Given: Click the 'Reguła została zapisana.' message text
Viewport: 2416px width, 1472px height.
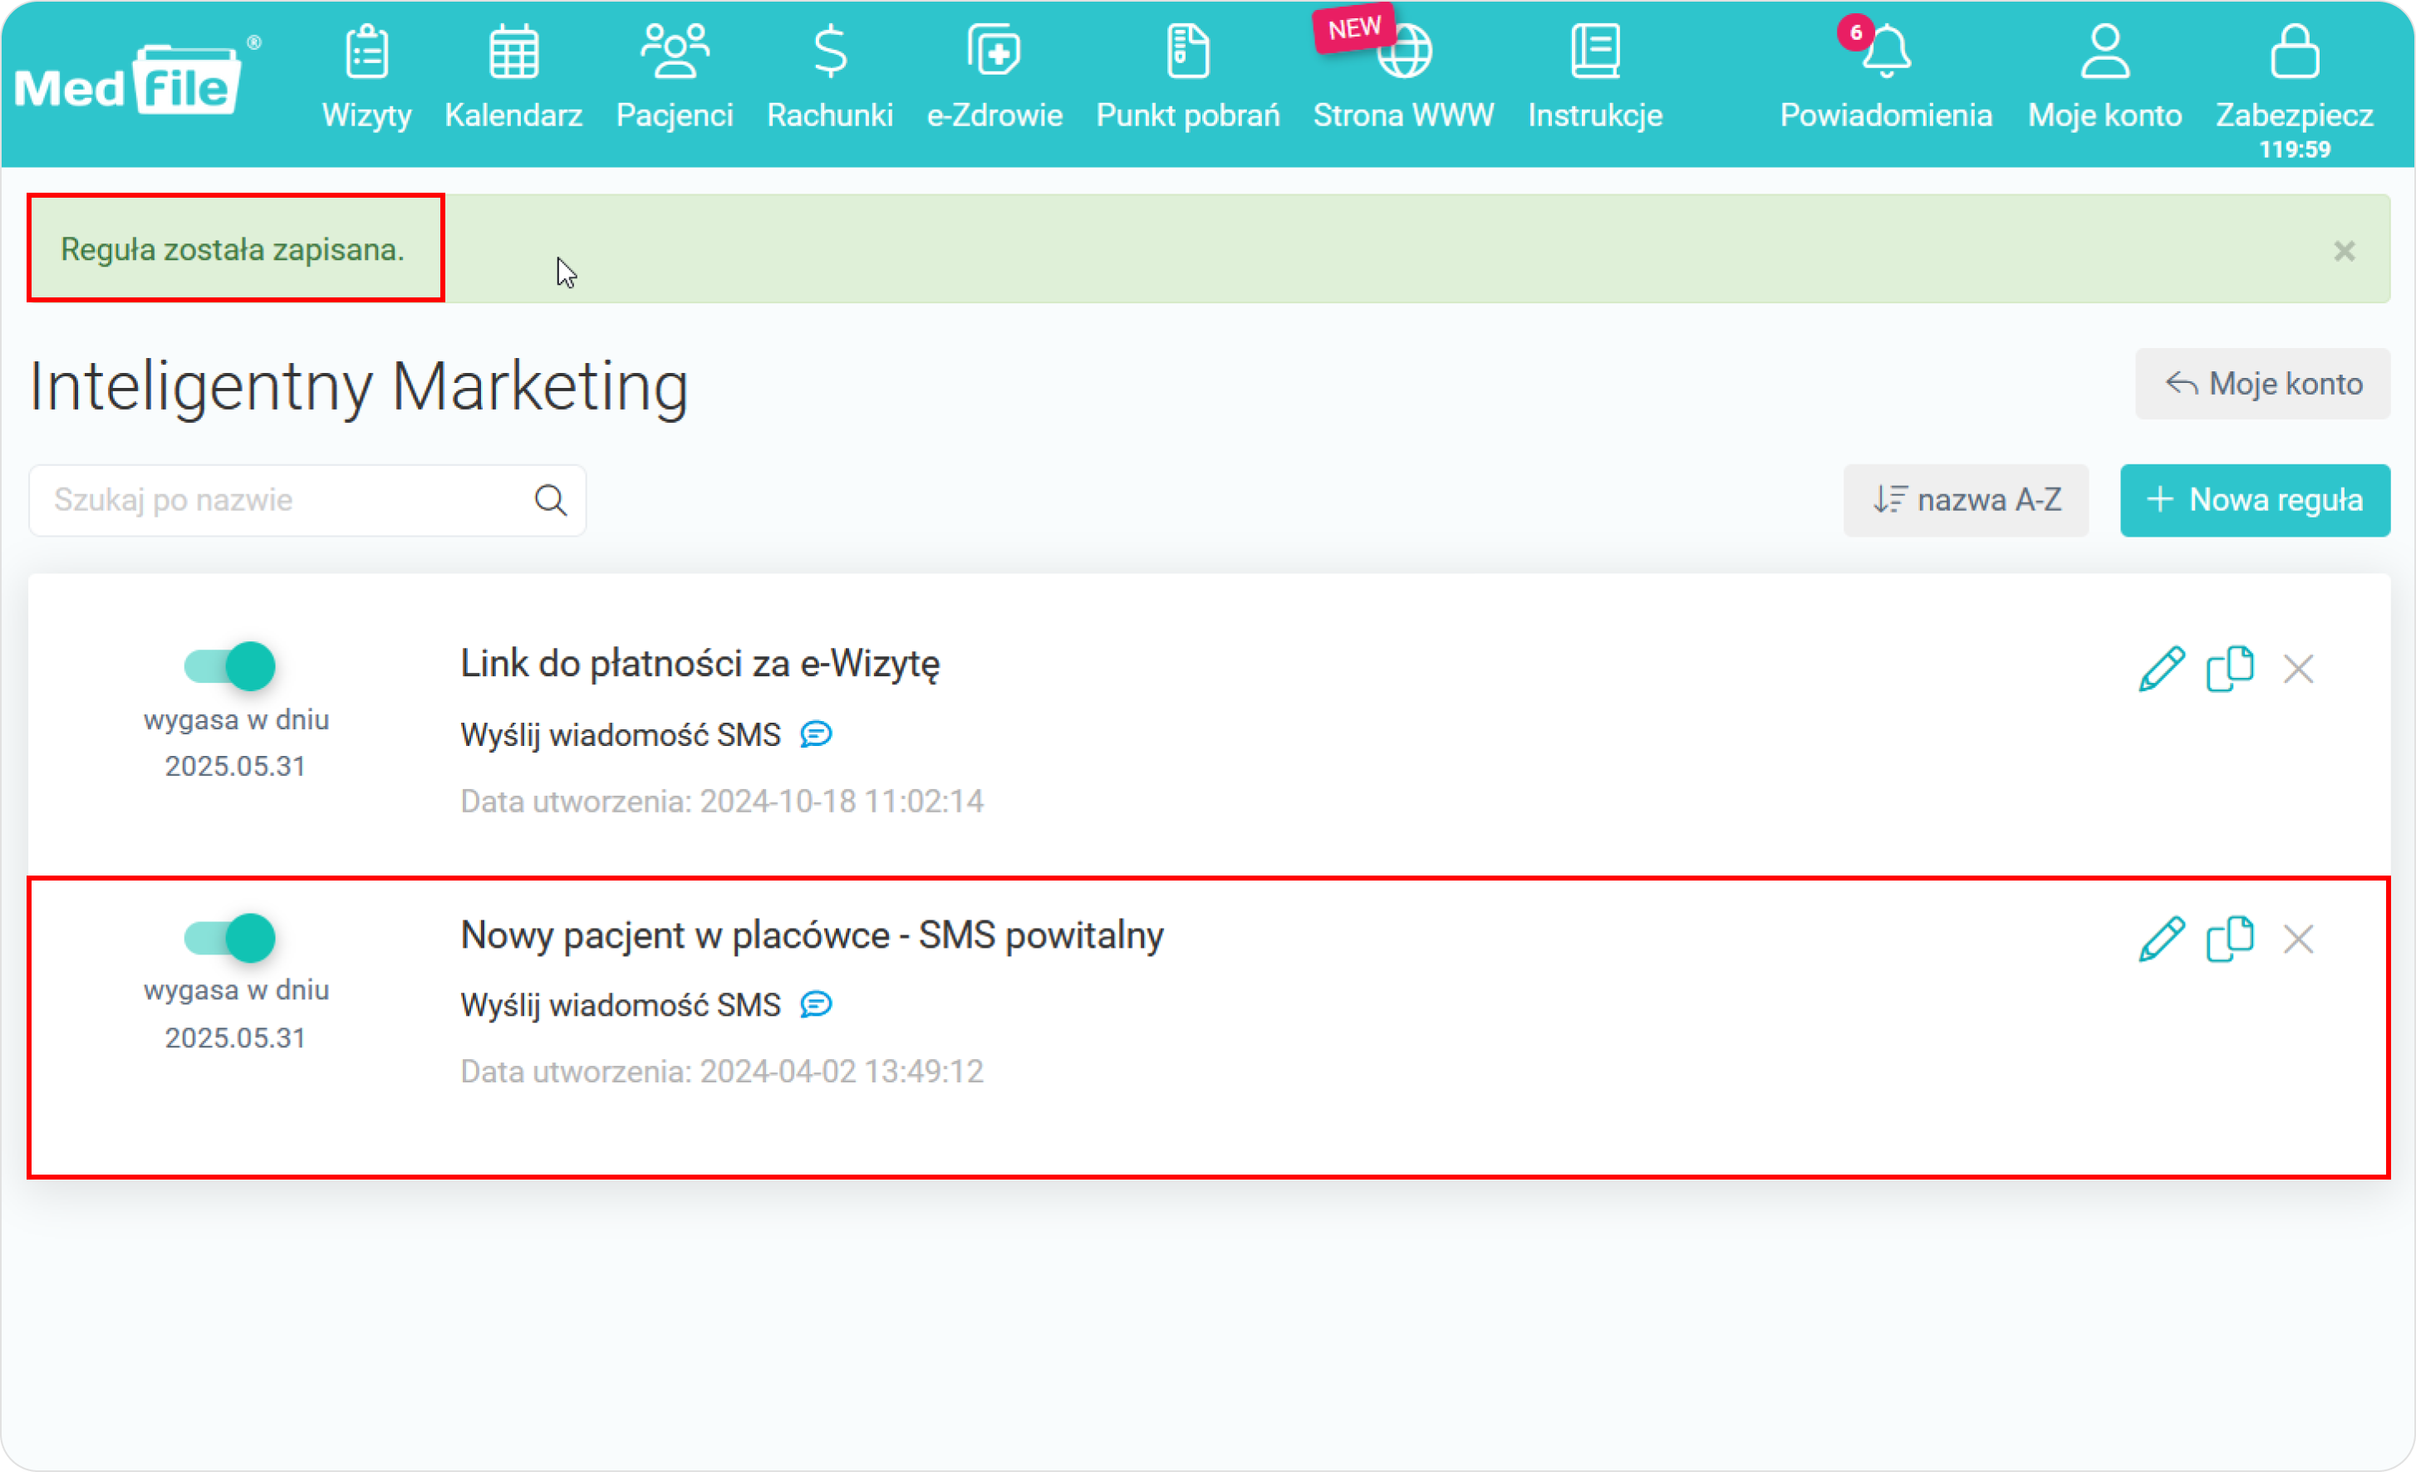Looking at the screenshot, I should point(233,250).
